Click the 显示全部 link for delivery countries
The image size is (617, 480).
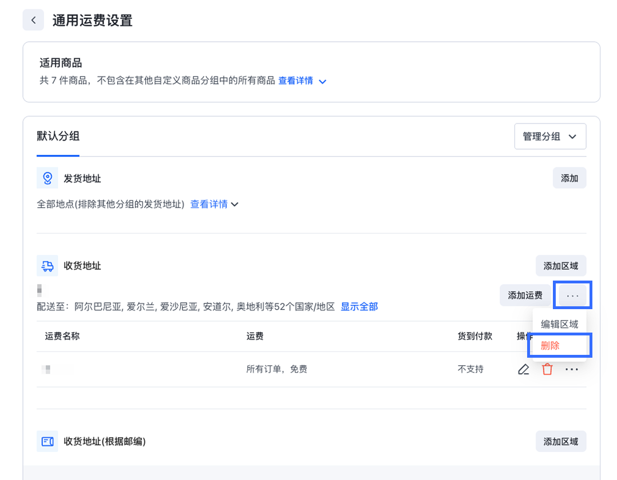[359, 307]
